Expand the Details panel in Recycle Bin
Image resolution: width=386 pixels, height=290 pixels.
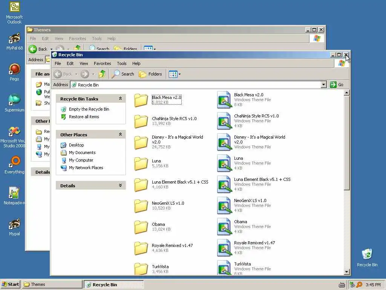120,185
